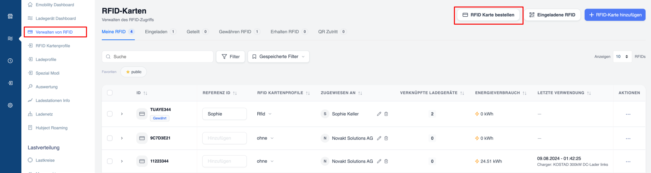Open Ladenetz sidebar entry
The height and width of the screenshot is (173, 651).
(40, 114)
